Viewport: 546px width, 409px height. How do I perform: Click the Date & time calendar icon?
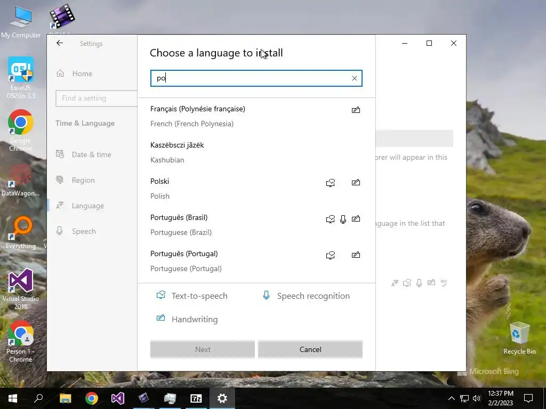pyautogui.click(x=60, y=154)
